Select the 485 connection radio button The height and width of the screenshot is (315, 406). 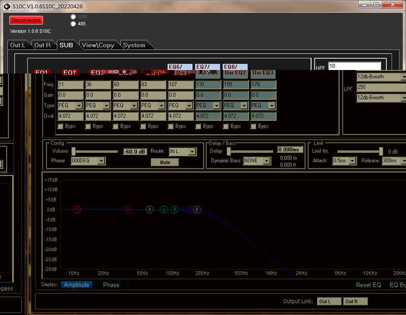73,24
